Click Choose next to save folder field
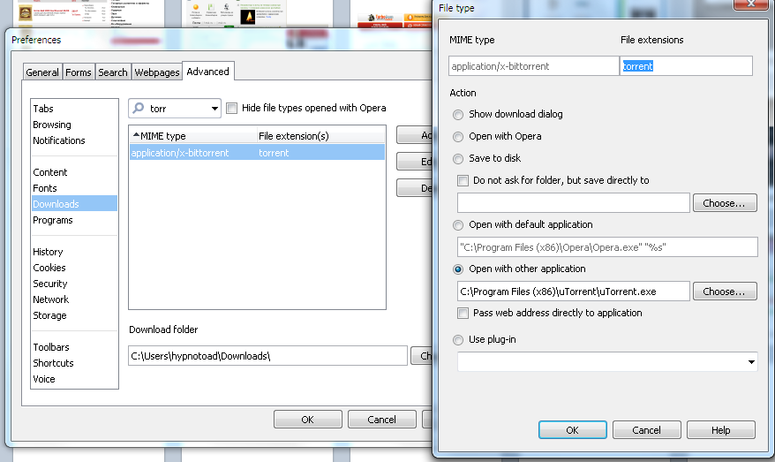 725,203
